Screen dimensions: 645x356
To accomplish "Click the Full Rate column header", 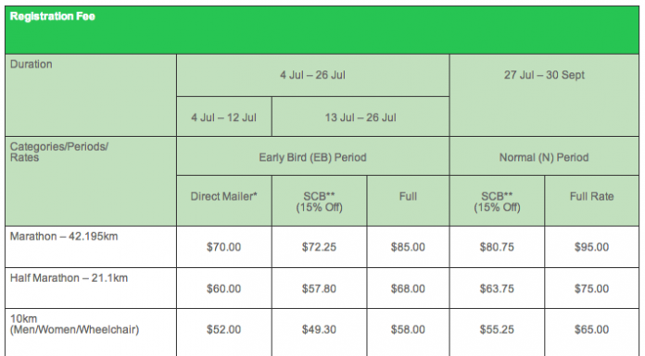I will click(x=591, y=196).
